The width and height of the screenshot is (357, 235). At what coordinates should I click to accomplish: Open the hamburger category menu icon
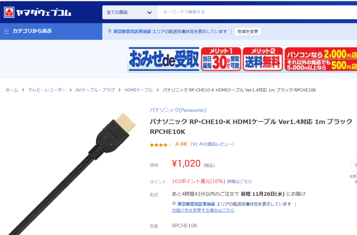tap(6, 31)
